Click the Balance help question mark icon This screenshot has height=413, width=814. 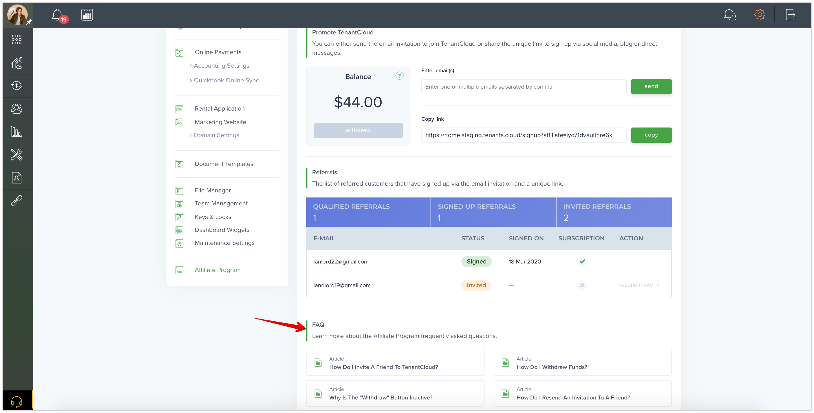click(x=399, y=76)
